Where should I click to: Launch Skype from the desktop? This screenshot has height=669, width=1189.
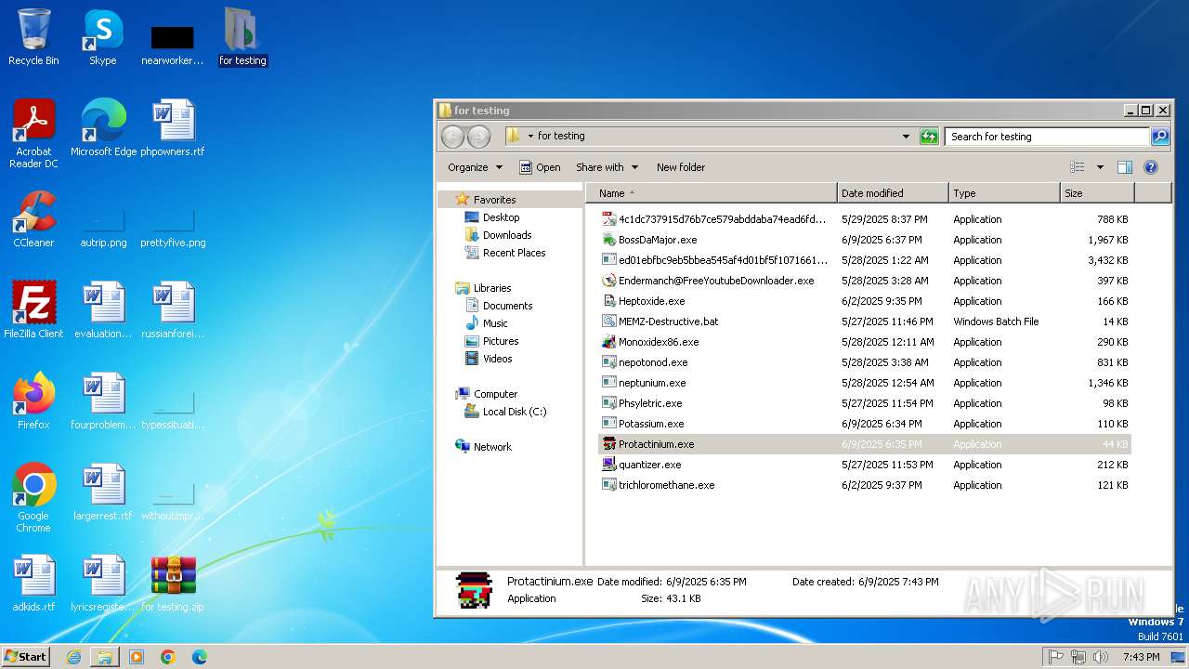coord(102,38)
